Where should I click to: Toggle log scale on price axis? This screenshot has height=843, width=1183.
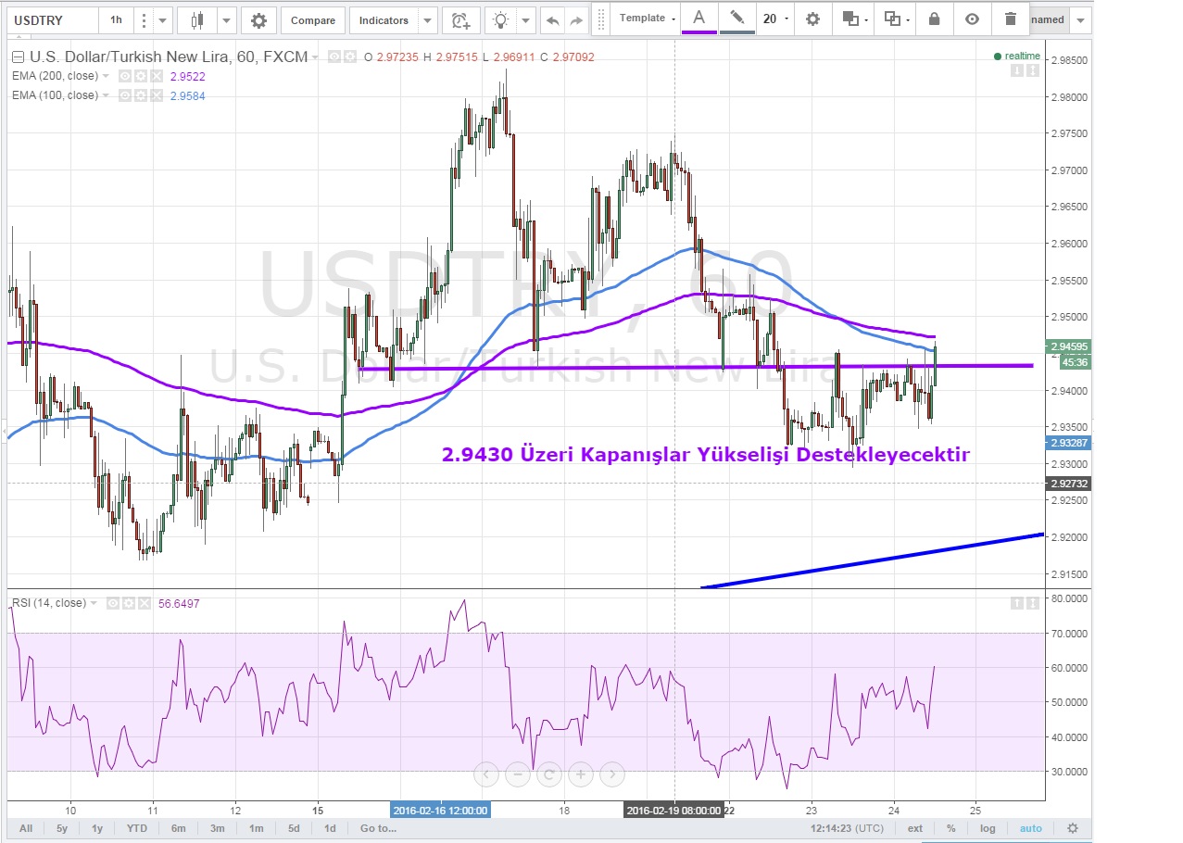point(988,828)
